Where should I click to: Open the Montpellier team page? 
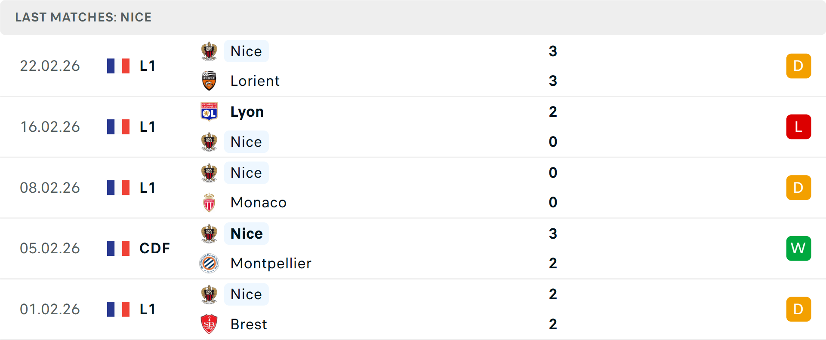coord(271,263)
